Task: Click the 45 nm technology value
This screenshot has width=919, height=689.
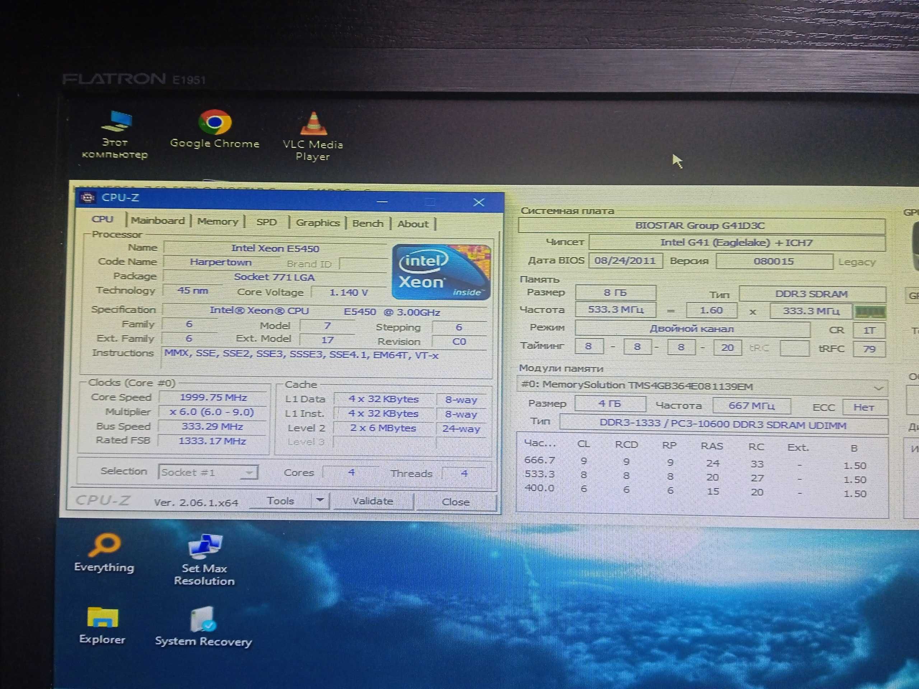Action: click(192, 290)
